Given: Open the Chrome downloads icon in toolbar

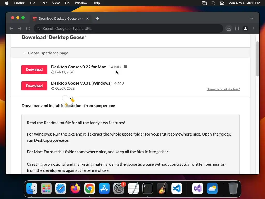Looking at the screenshot, I should (229, 29).
